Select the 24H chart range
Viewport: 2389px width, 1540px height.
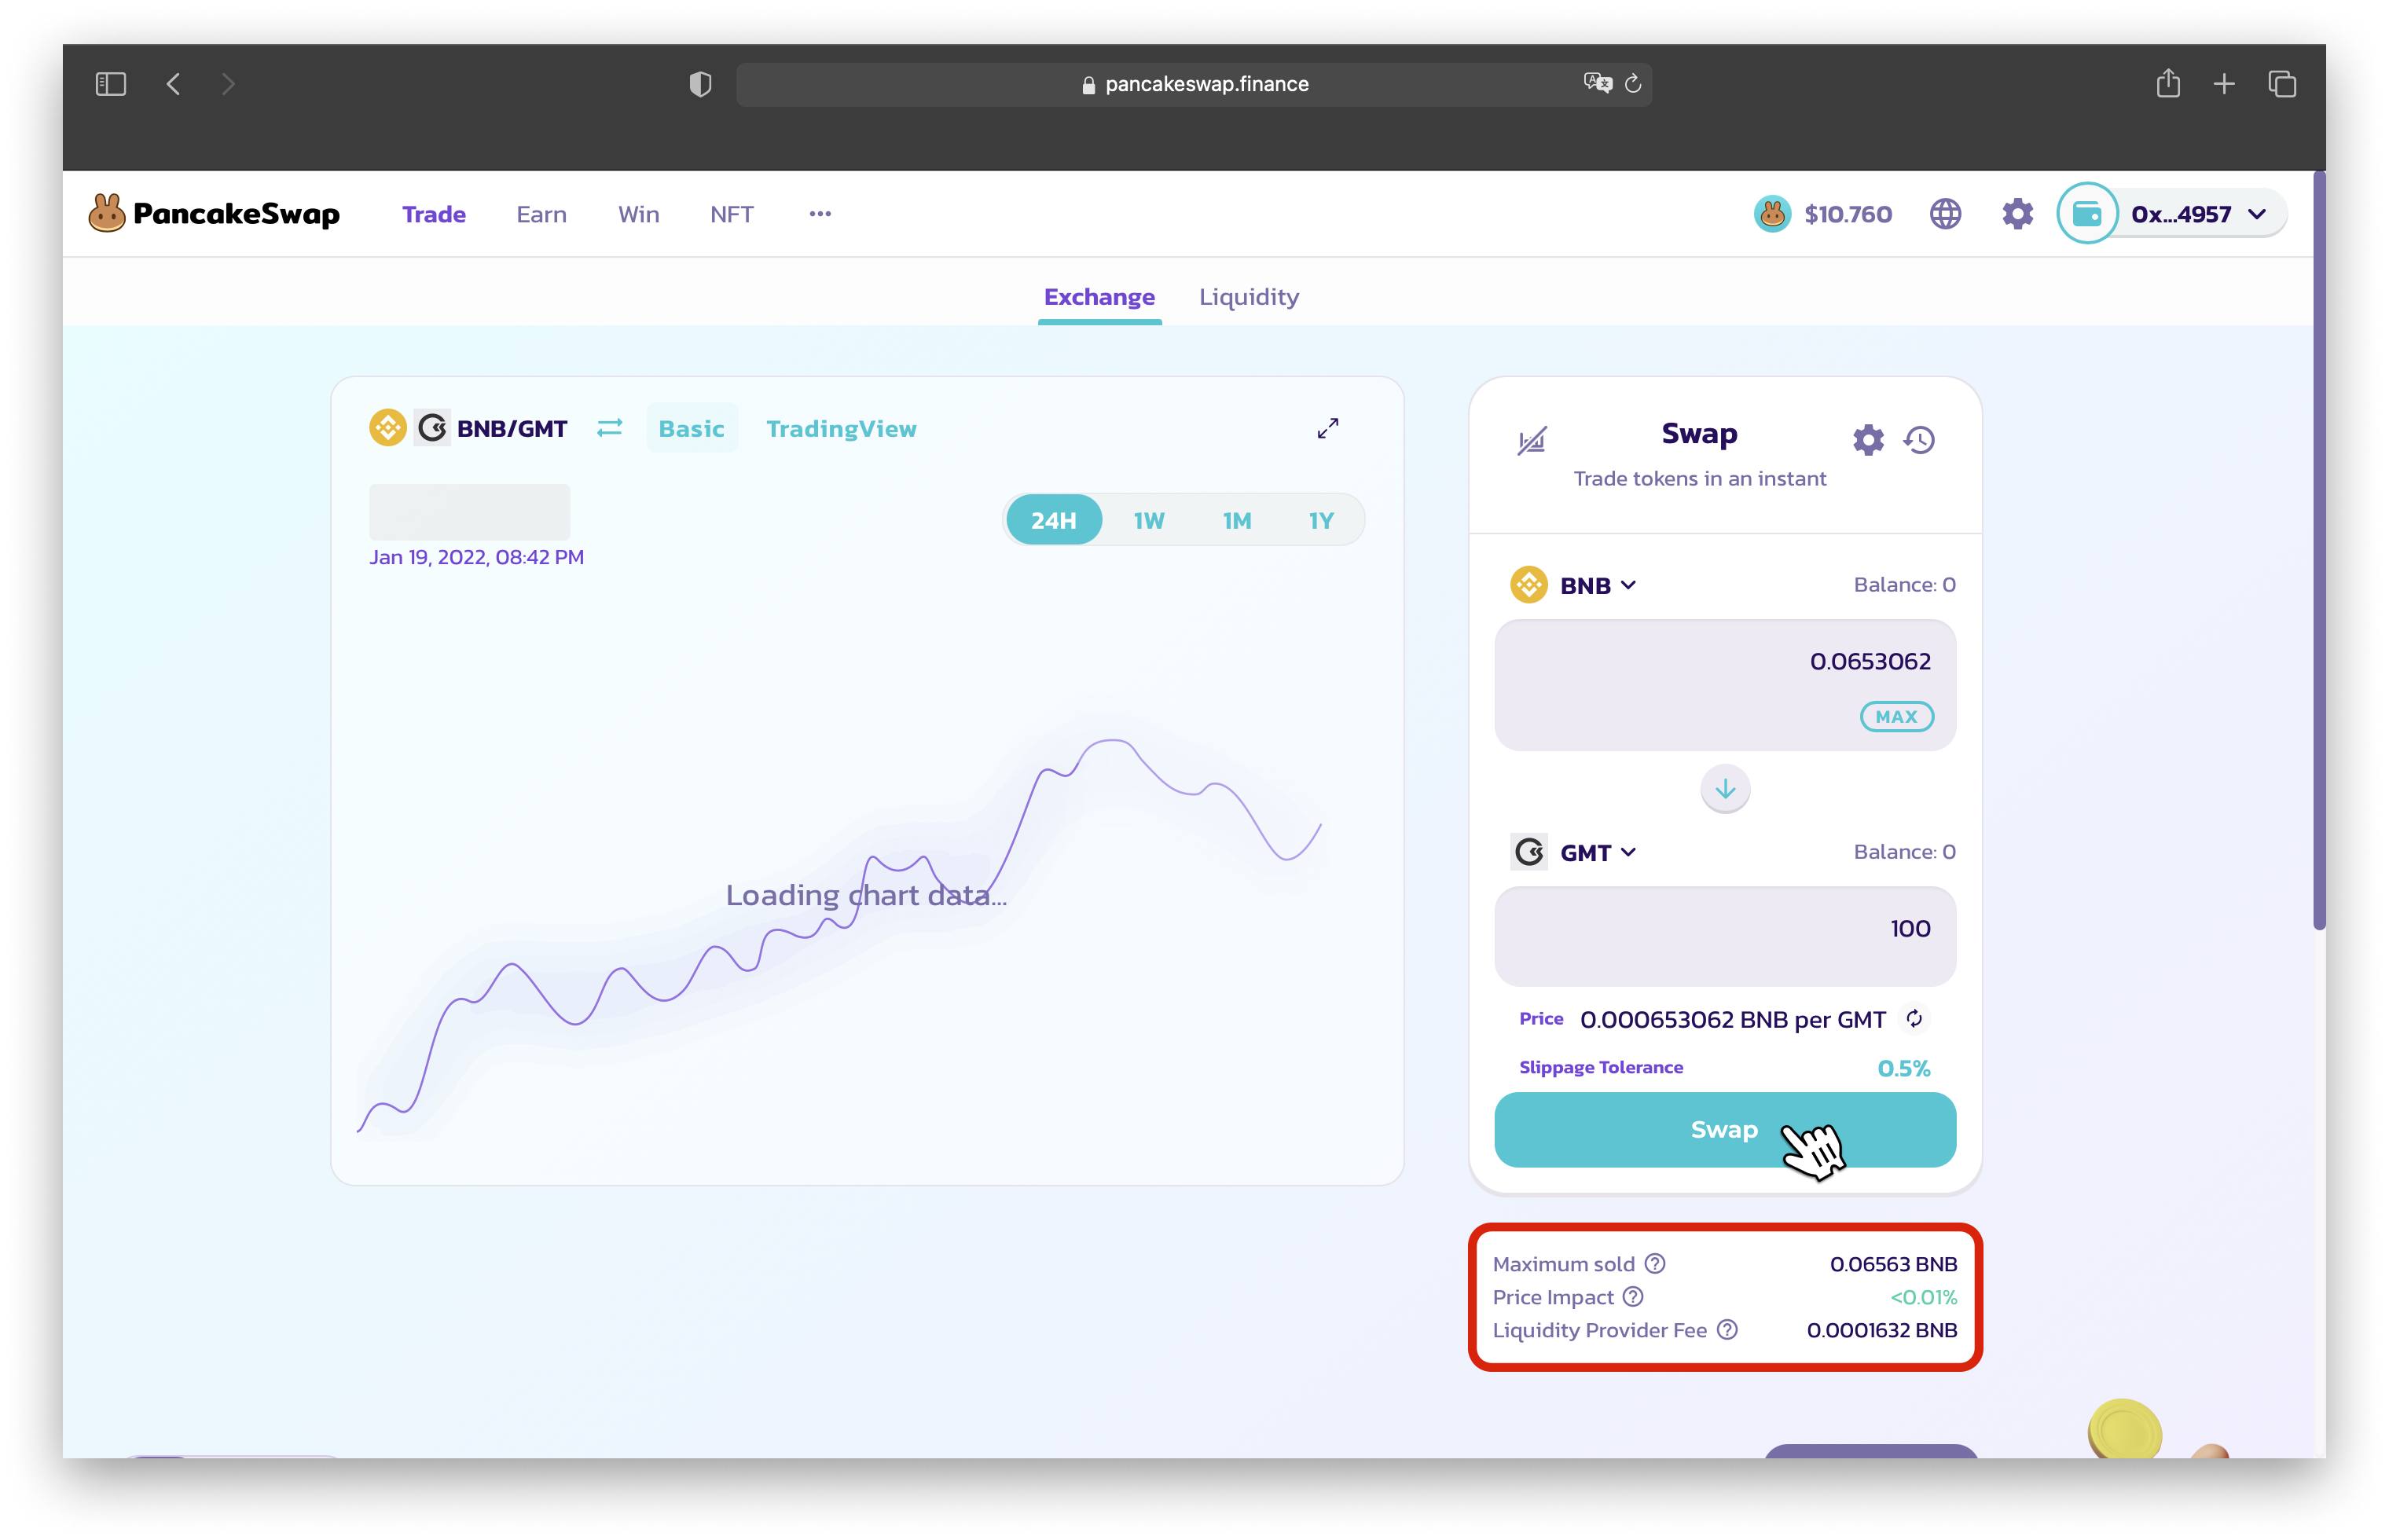point(1053,520)
